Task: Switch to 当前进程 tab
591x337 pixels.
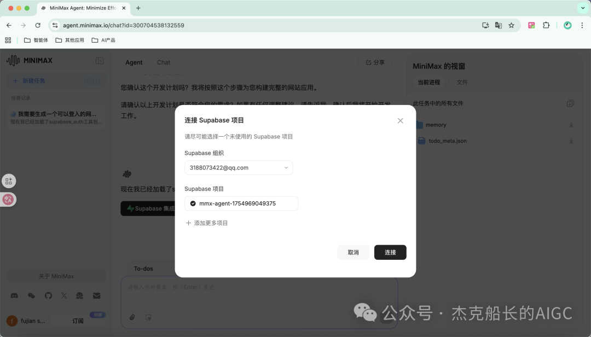Action: [429, 82]
